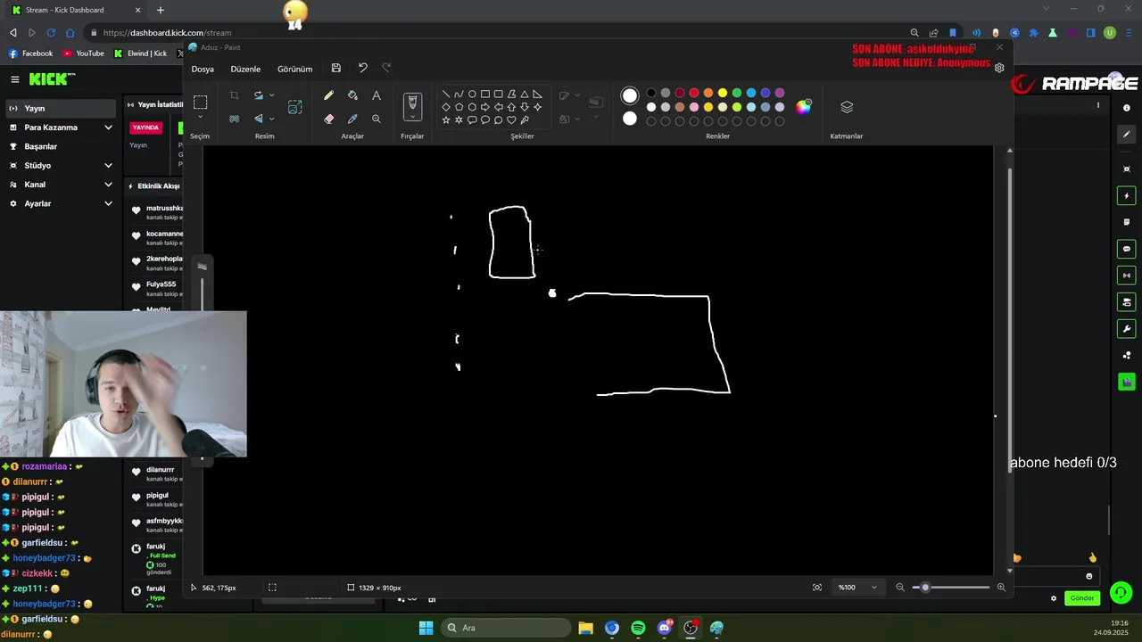The width and height of the screenshot is (1142, 642).
Task: Select the Eraser tool
Action: point(328,119)
